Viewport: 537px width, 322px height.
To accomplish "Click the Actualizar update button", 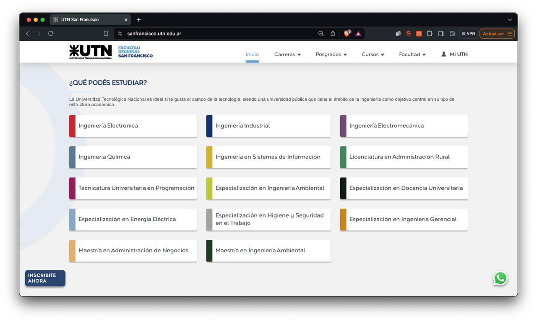I will (497, 34).
